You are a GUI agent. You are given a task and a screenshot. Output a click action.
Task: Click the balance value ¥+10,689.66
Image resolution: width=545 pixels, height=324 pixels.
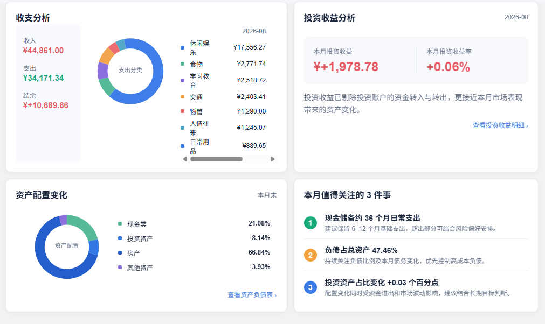(x=45, y=105)
